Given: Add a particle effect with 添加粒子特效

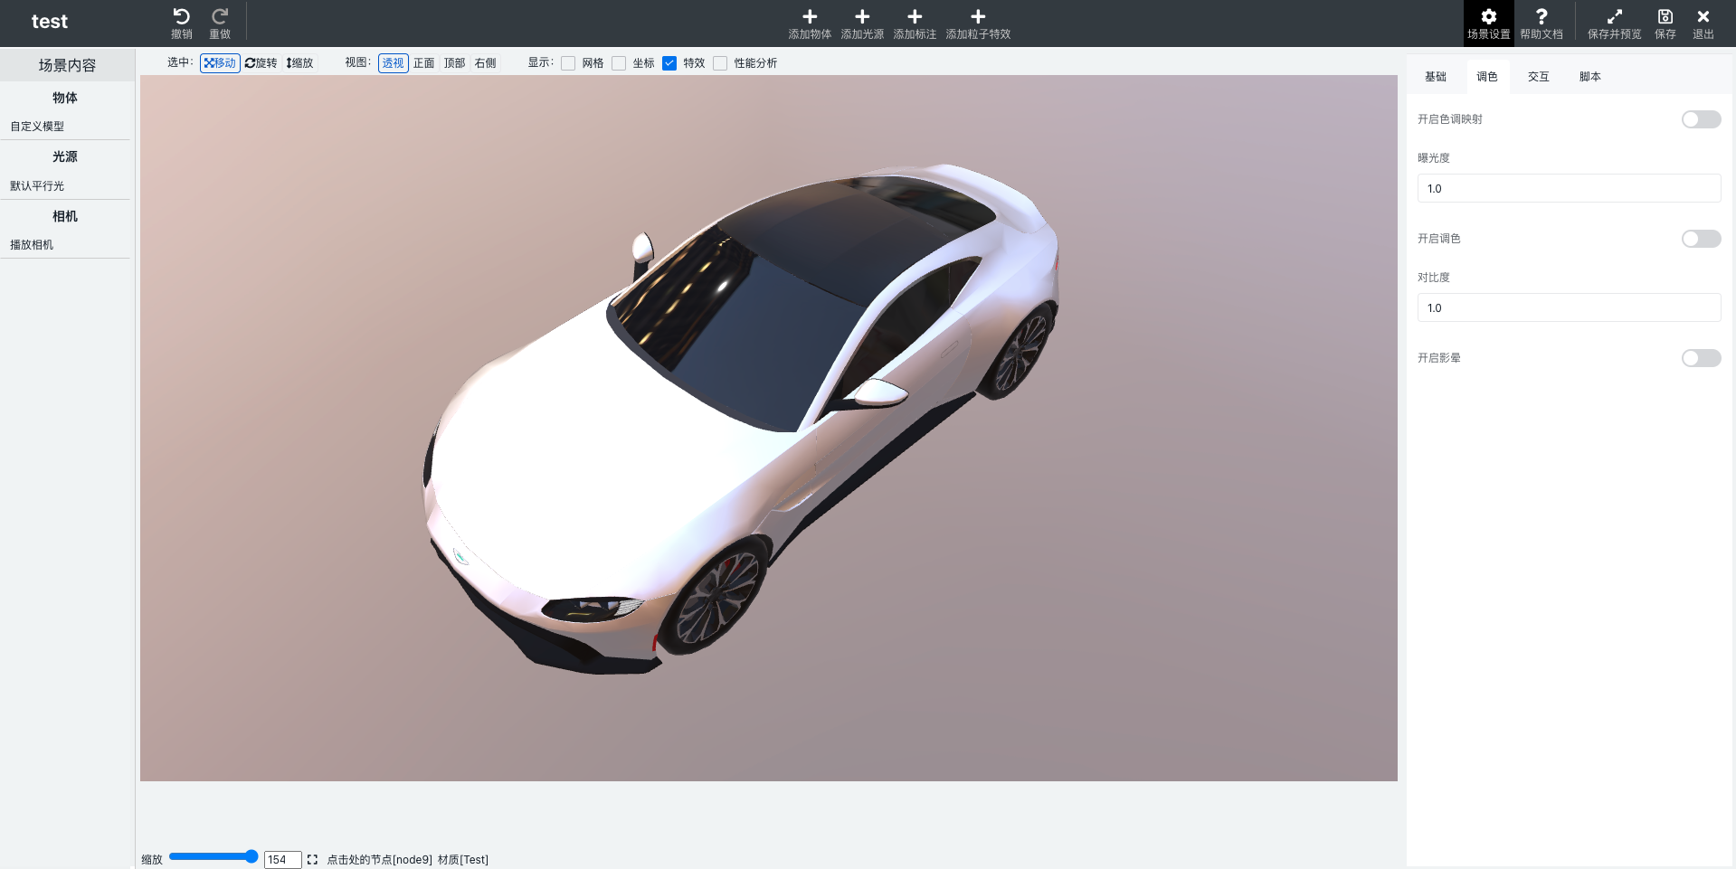Looking at the screenshot, I should pyautogui.click(x=978, y=24).
